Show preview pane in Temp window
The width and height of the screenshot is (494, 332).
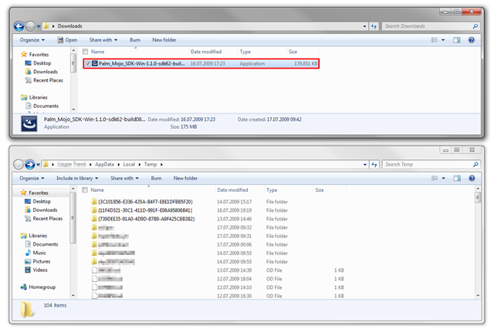(457, 178)
